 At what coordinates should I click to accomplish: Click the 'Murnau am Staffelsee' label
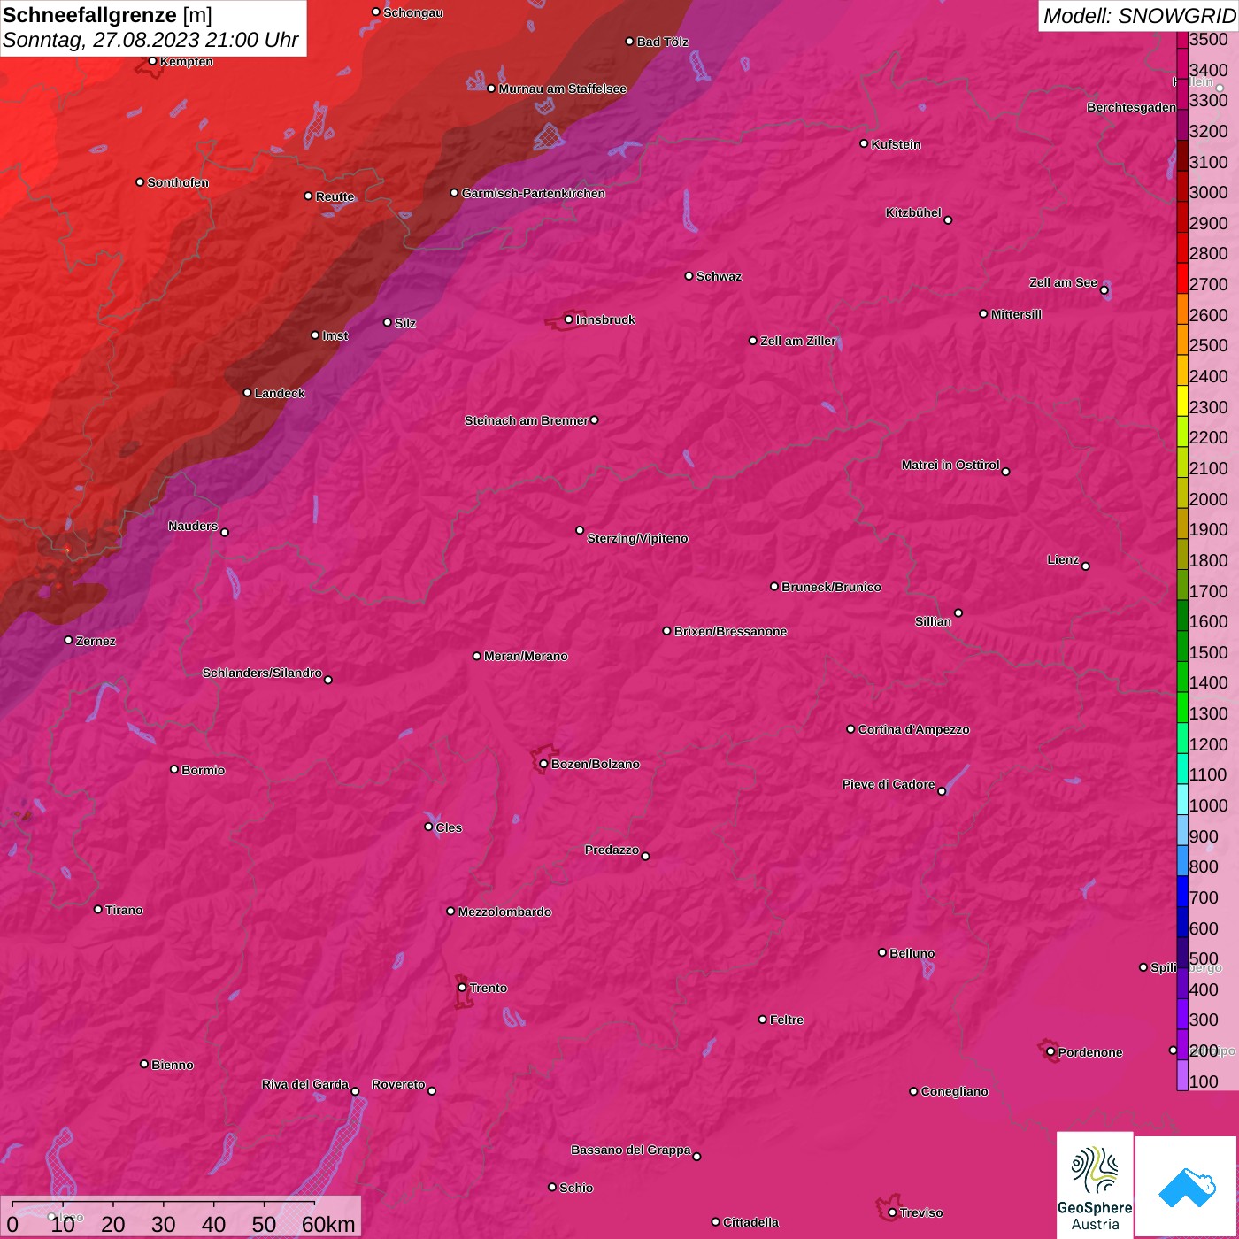(x=563, y=88)
